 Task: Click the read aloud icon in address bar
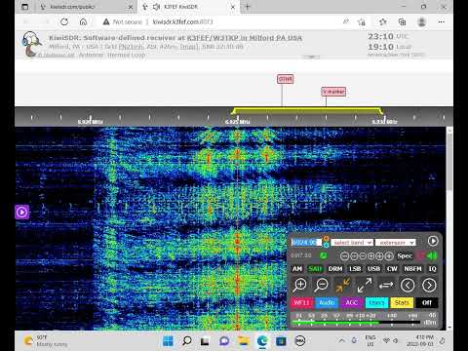click(x=346, y=21)
